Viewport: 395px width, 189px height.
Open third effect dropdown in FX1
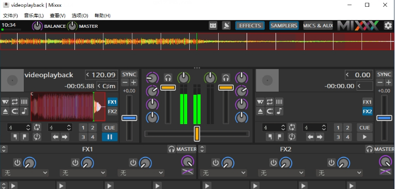tap(141, 173)
